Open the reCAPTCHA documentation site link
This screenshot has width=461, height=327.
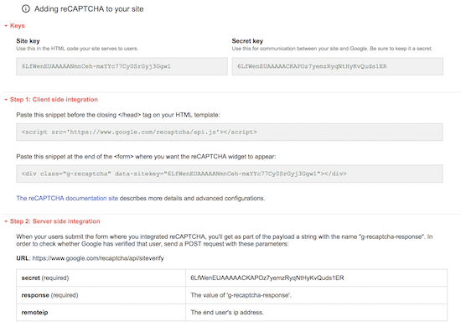(x=67, y=198)
